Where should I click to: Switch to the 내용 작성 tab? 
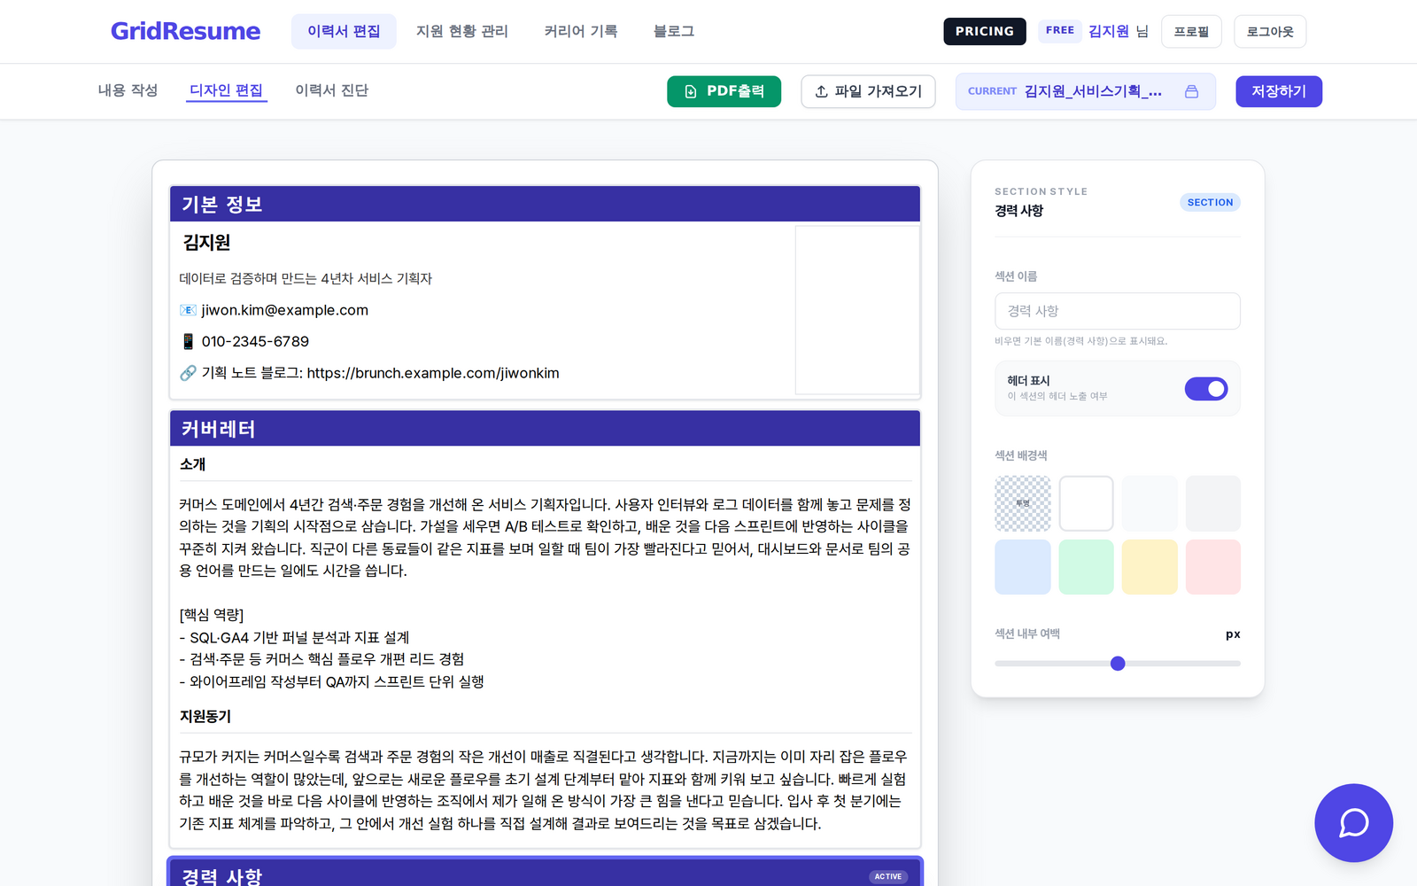(x=128, y=90)
